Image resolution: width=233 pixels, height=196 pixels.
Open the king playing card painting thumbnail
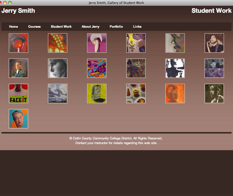point(136,68)
